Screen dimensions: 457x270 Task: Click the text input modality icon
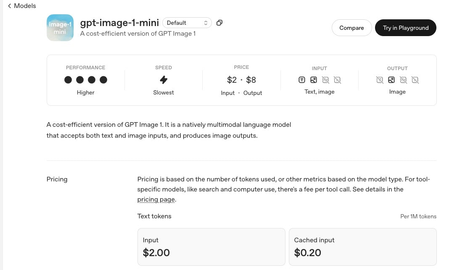301,80
